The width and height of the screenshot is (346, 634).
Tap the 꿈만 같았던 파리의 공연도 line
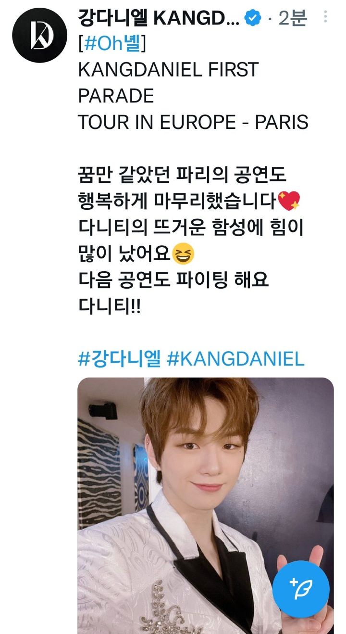click(182, 174)
